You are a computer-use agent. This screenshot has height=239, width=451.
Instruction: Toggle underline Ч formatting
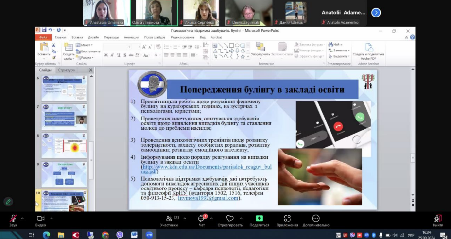pyautogui.click(x=118, y=55)
